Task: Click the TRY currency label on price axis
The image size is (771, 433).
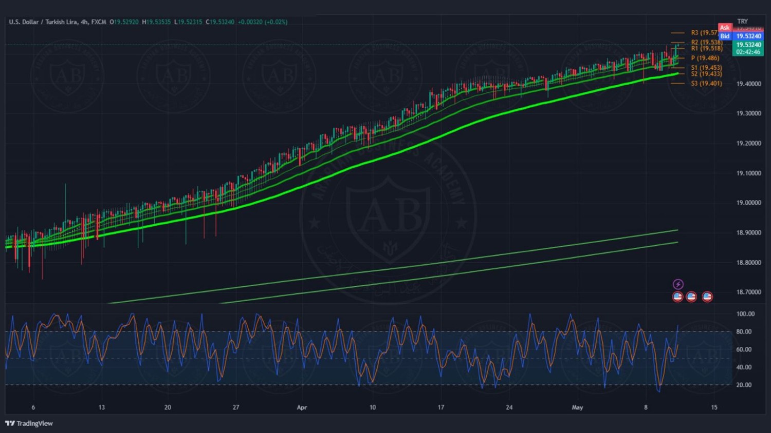Action: click(x=742, y=22)
